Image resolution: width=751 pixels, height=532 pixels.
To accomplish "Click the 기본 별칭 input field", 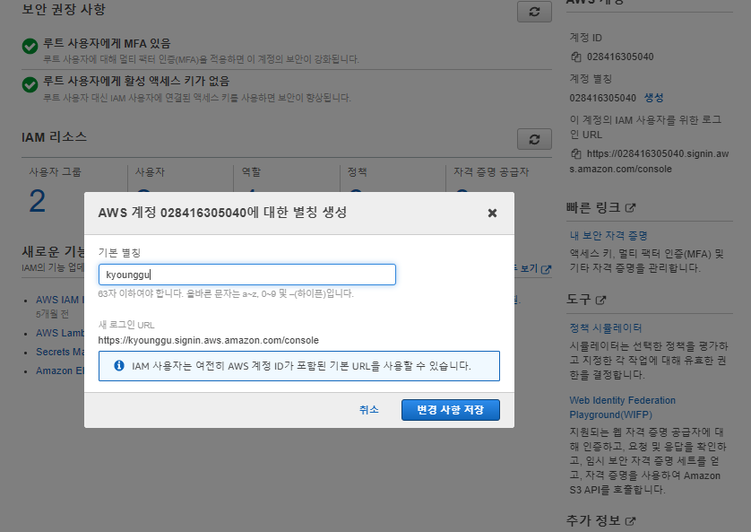I will (x=247, y=275).
